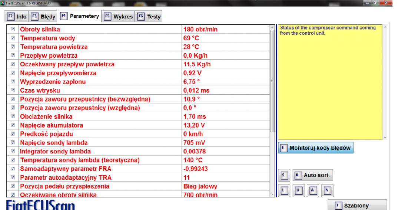This screenshot has width=398, height=210.
Task: Switch to the Błędy tab
Action: 43,17
